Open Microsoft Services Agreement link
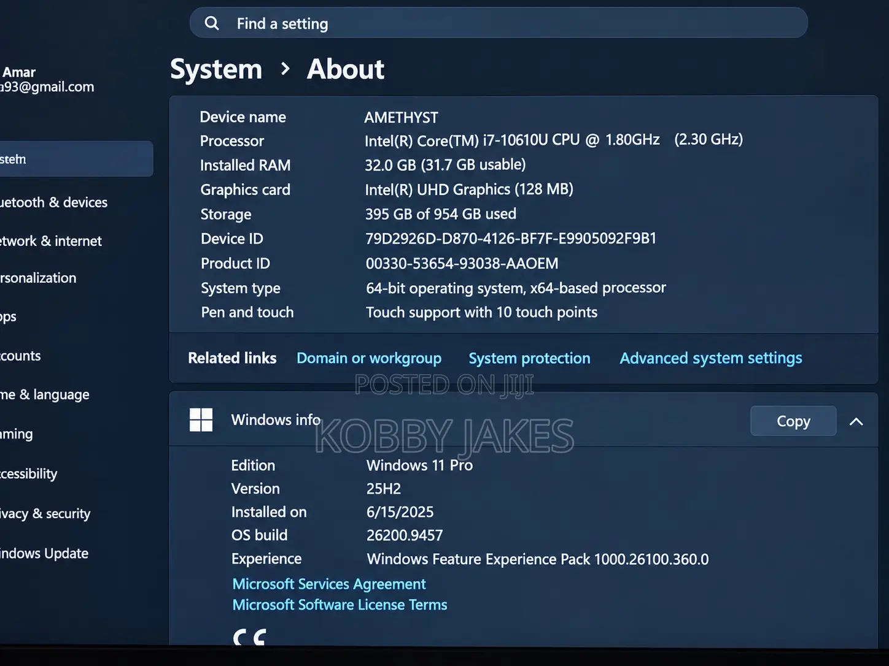889x666 pixels. [x=329, y=584]
